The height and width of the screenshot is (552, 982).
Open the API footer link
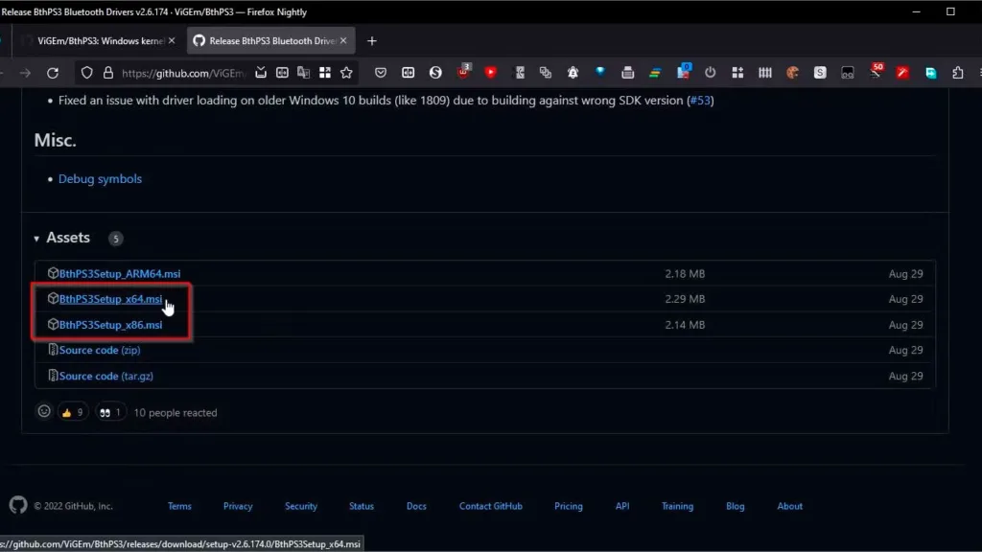point(622,506)
